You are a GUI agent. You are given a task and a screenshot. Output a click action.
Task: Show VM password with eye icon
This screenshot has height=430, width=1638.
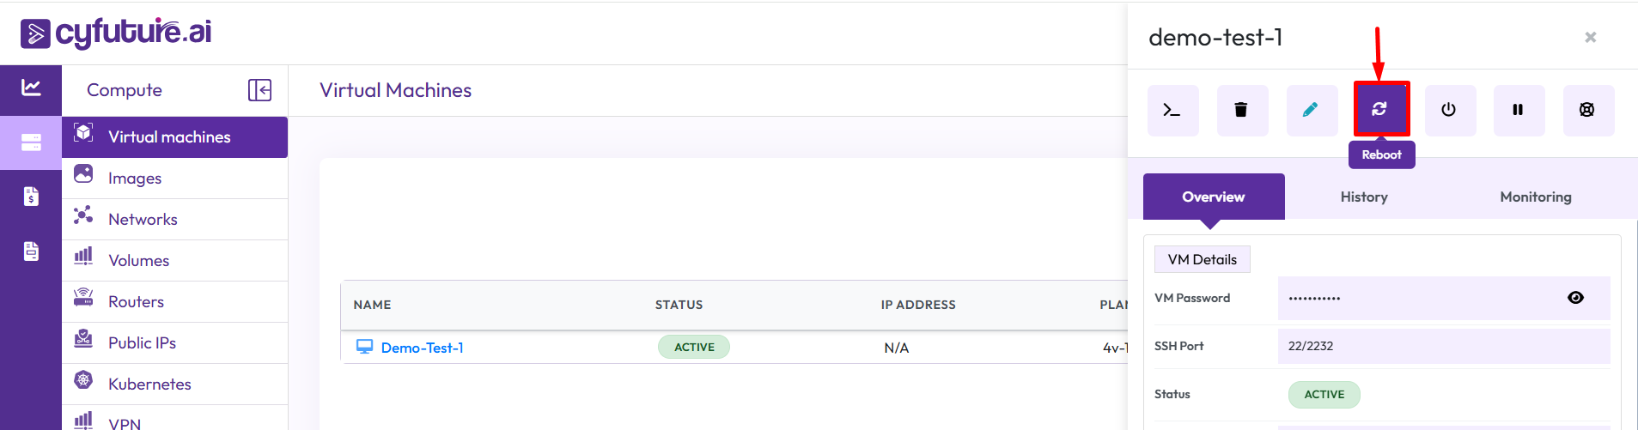click(x=1575, y=298)
